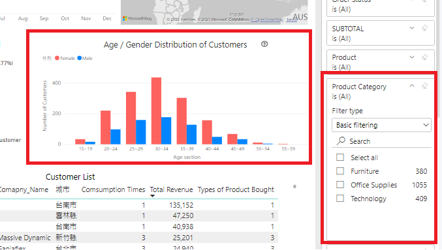Click the Microsoft Bing logo on map
The height and width of the screenshot is (250, 442).
pos(137,19)
